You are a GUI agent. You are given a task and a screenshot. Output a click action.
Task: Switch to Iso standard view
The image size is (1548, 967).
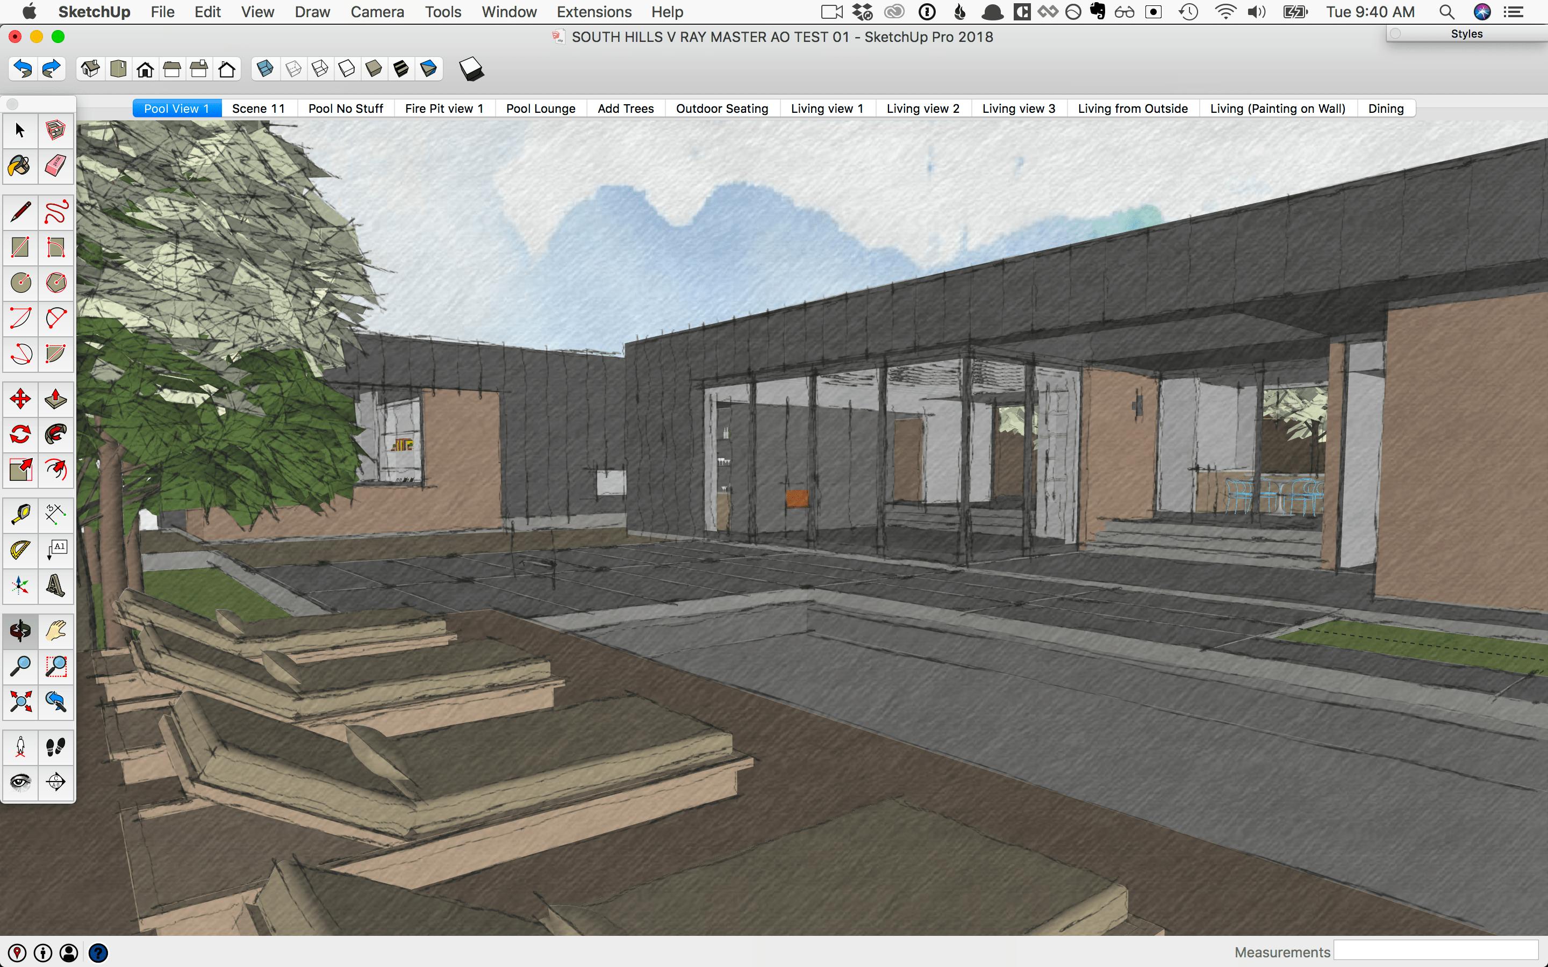(x=91, y=68)
